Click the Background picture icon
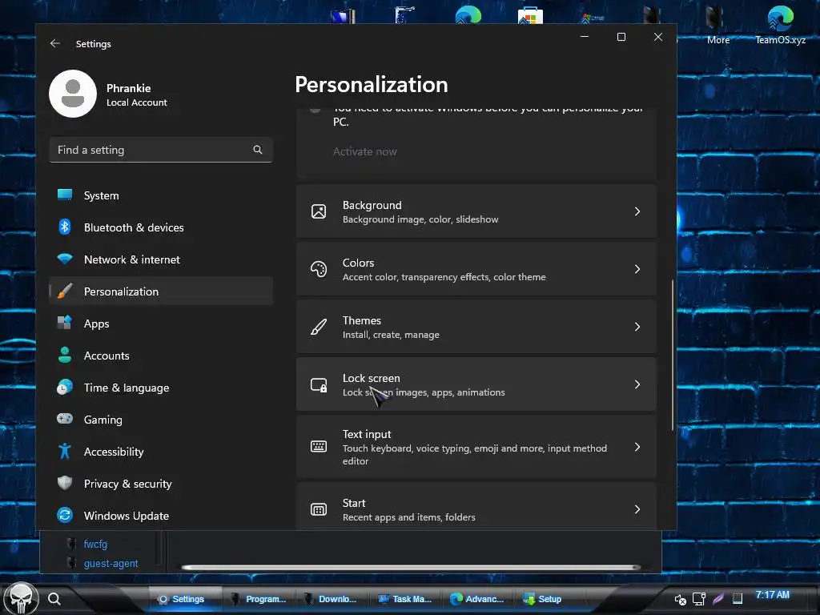Image resolution: width=820 pixels, height=615 pixels. point(319,211)
